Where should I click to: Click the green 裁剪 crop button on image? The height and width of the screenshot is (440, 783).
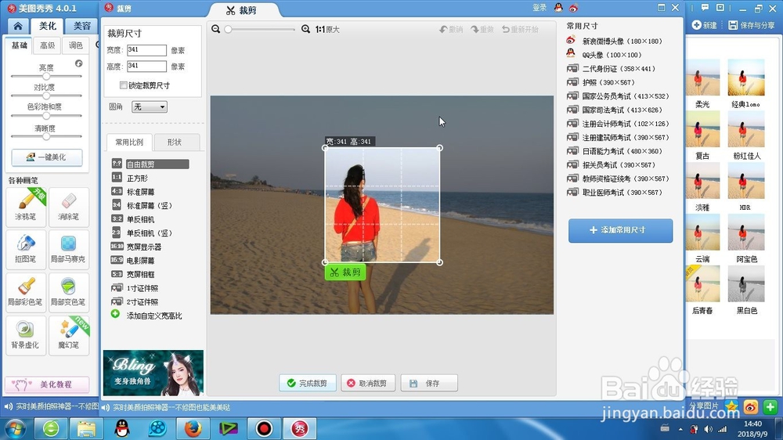(x=345, y=272)
